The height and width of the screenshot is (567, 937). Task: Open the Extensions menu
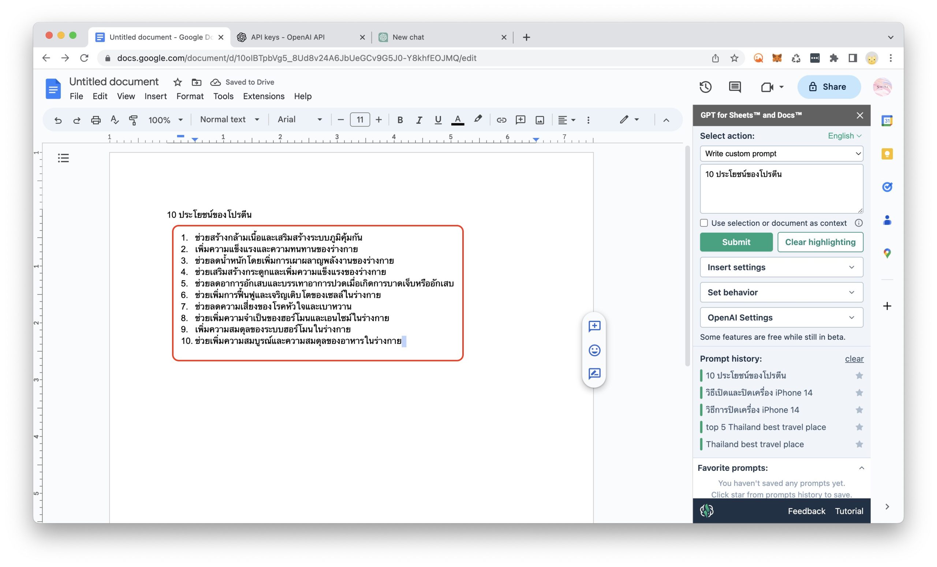(264, 96)
